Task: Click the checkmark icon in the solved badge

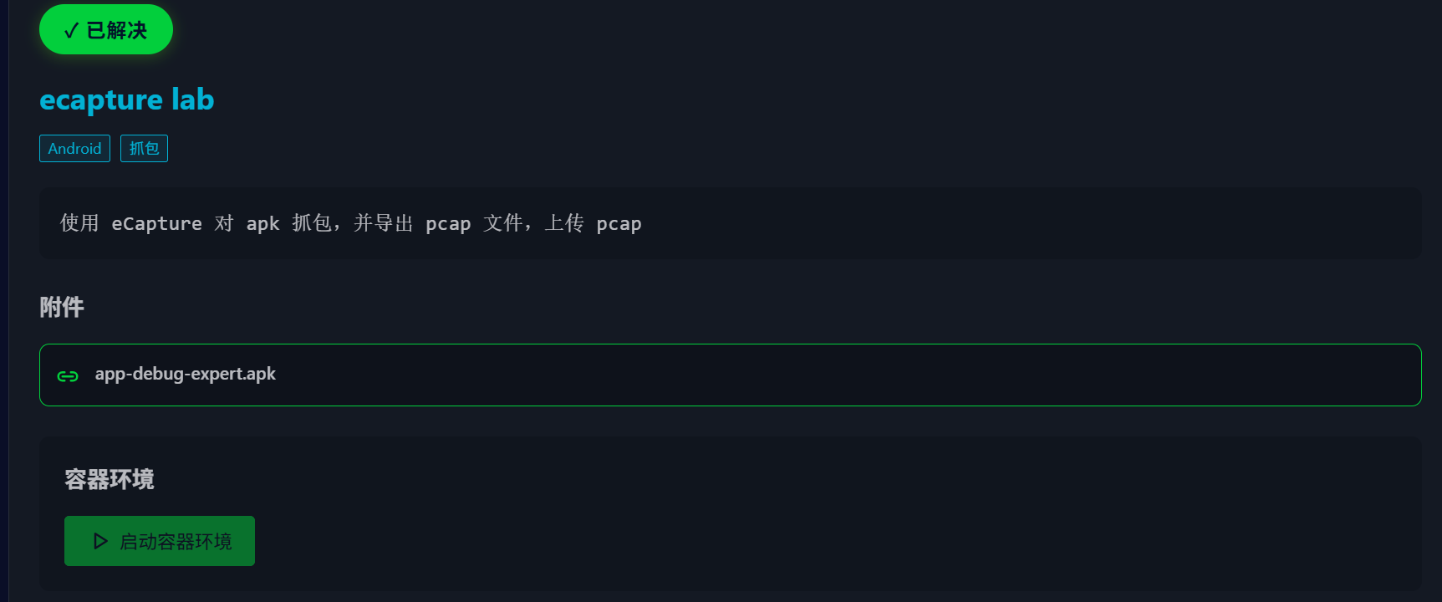Action: 71,31
